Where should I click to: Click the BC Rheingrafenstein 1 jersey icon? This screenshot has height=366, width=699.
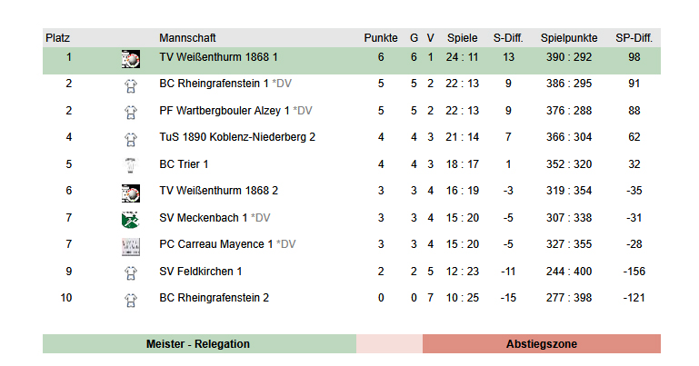pos(130,84)
